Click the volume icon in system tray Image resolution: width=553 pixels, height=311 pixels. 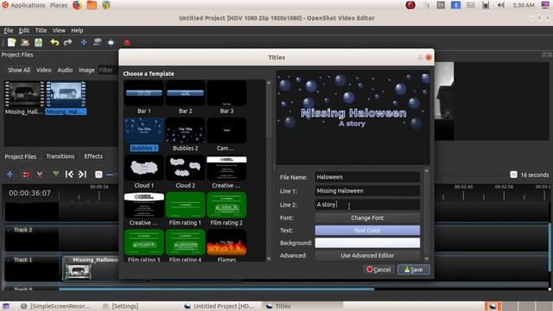tap(501, 5)
